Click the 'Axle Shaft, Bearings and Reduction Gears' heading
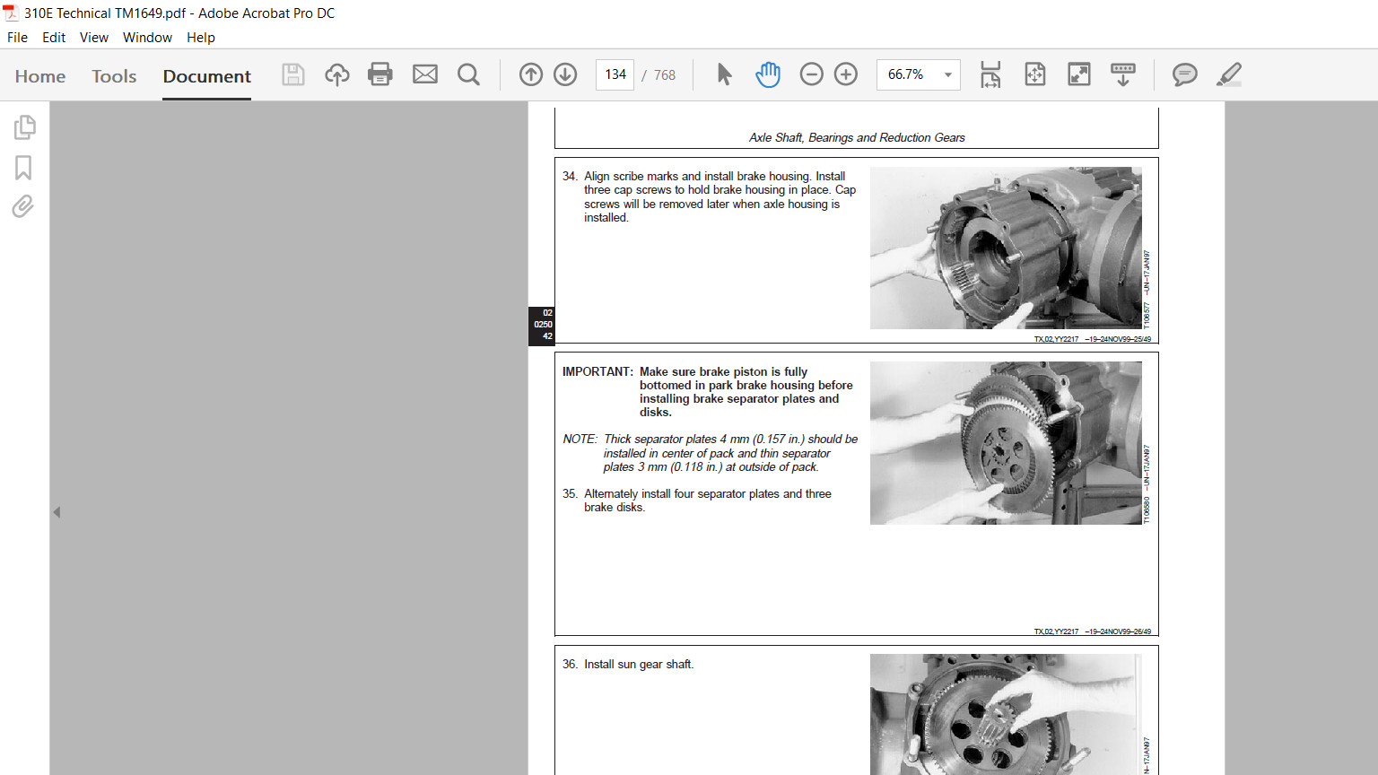This screenshot has width=1378, height=775. tap(857, 137)
